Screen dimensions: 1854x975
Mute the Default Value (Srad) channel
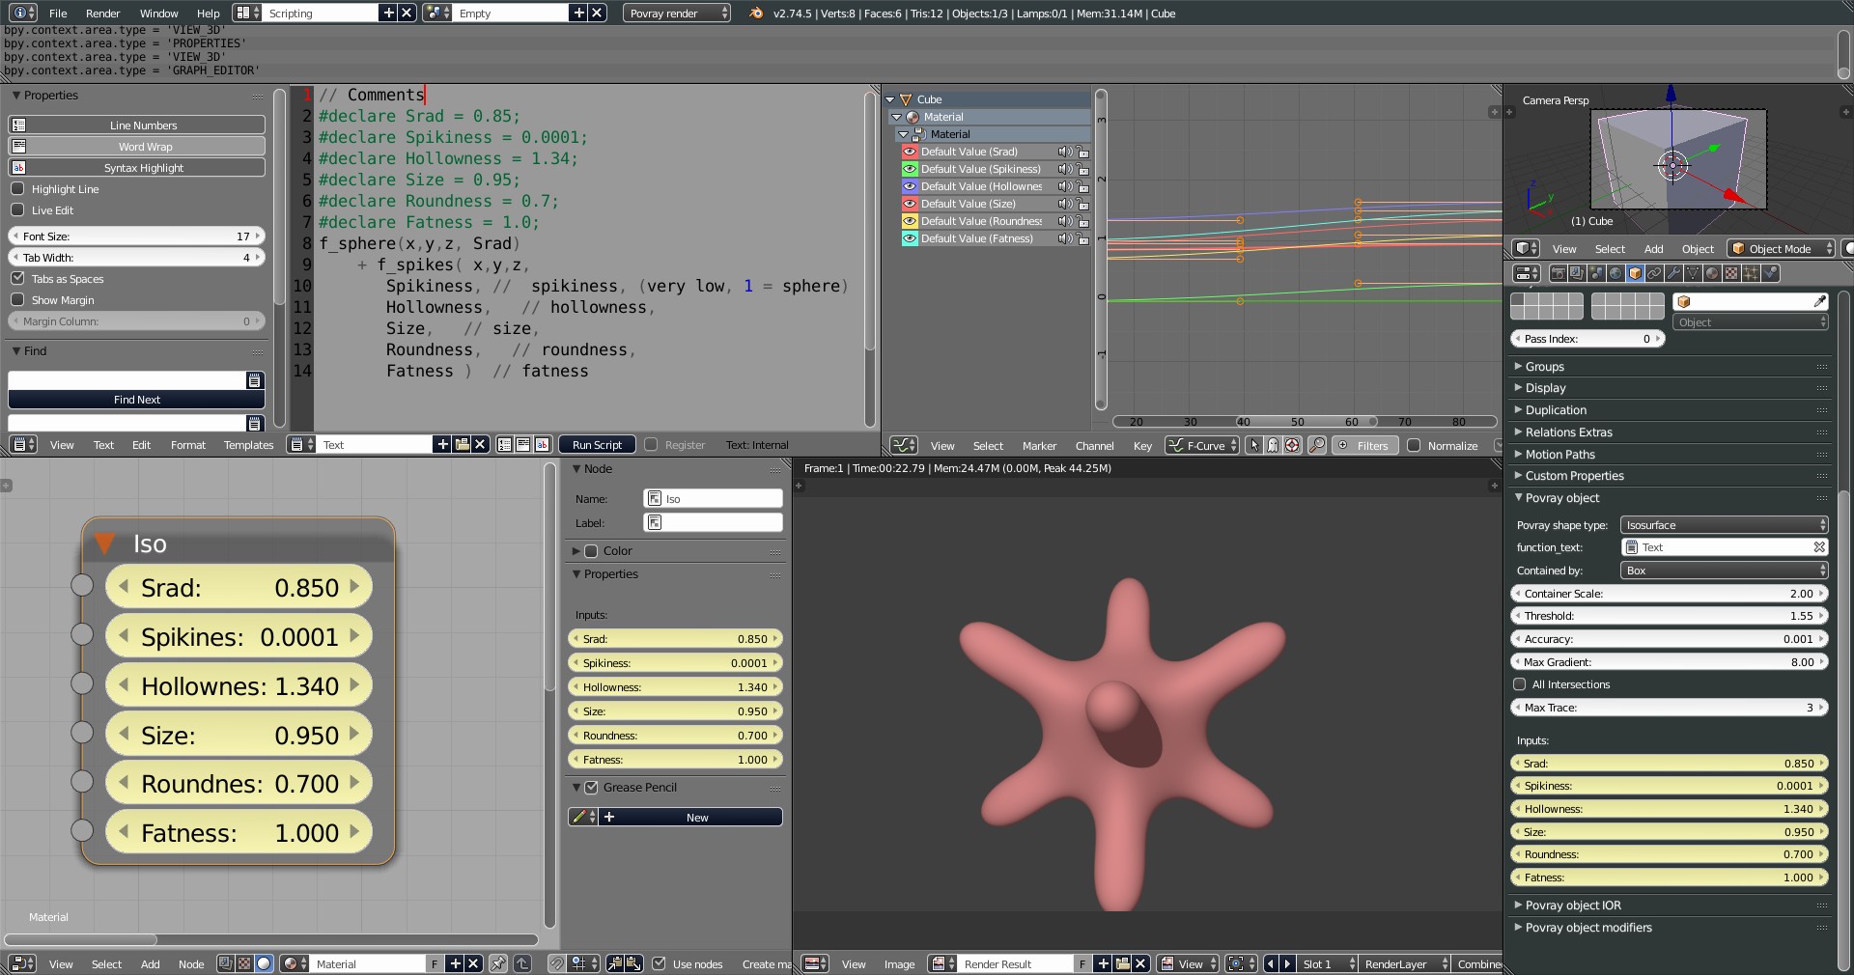pyautogui.click(x=1063, y=152)
